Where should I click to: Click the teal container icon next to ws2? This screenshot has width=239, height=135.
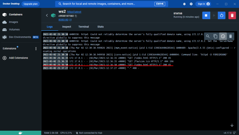pyautogui.click(x=53, y=15)
